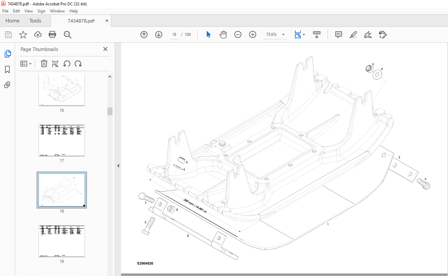
Task: Go to the previous page arrow
Action: (x=144, y=35)
